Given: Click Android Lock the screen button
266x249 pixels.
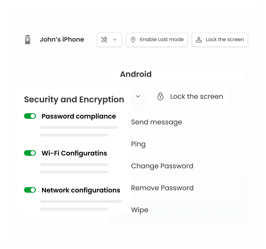Looking at the screenshot, I should point(189,96).
